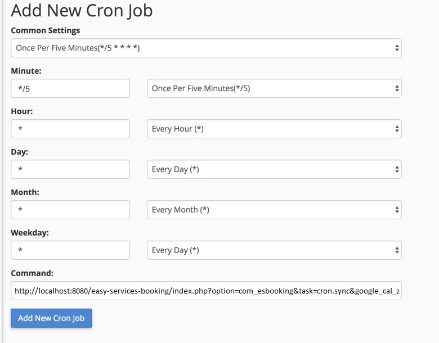This screenshot has width=439, height=343.
Task: Open the Weekday row's Every Day (*) dropdown
Action: (x=274, y=250)
